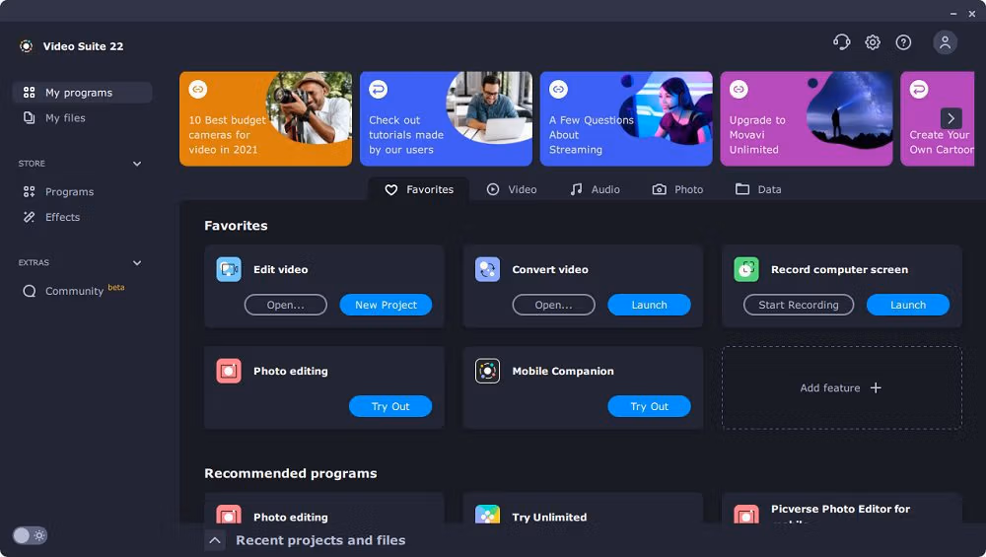The height and width of the screenshot is (557, 986).
Task: Click Photo editing icon under Recommended programs
Action: coord(229,515)
